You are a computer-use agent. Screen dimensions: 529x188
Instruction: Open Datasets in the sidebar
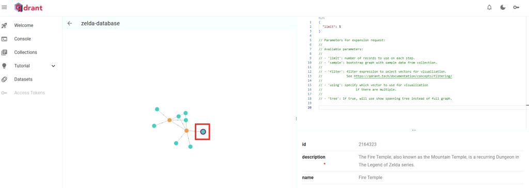23,80
